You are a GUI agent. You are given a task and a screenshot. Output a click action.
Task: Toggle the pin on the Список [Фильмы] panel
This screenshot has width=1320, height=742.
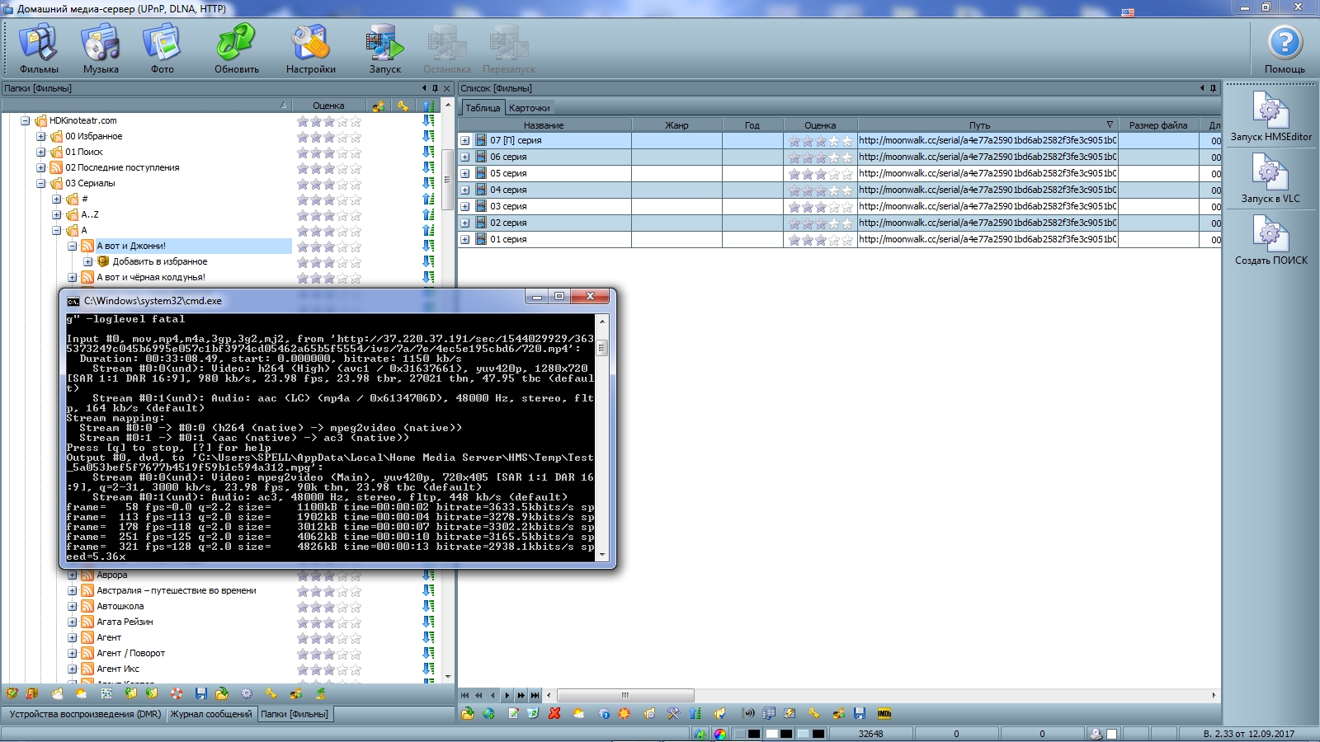pos(1213,88)
